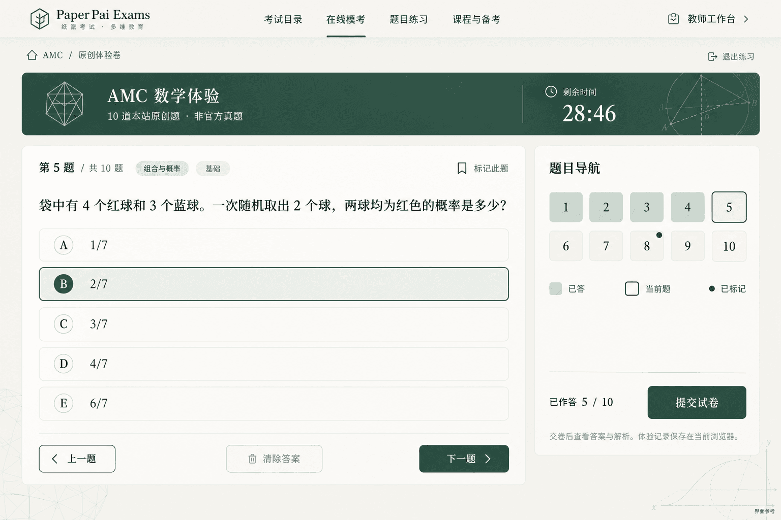Click the home icon in breadcrumb
The image size is (781, 520).
tap(32, 55)
